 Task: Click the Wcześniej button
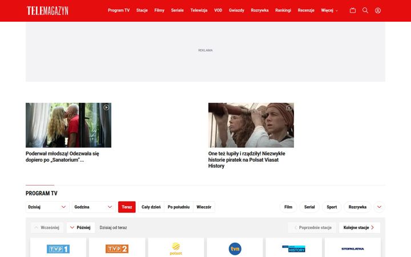pyautogui.click(x=47, y=228)
